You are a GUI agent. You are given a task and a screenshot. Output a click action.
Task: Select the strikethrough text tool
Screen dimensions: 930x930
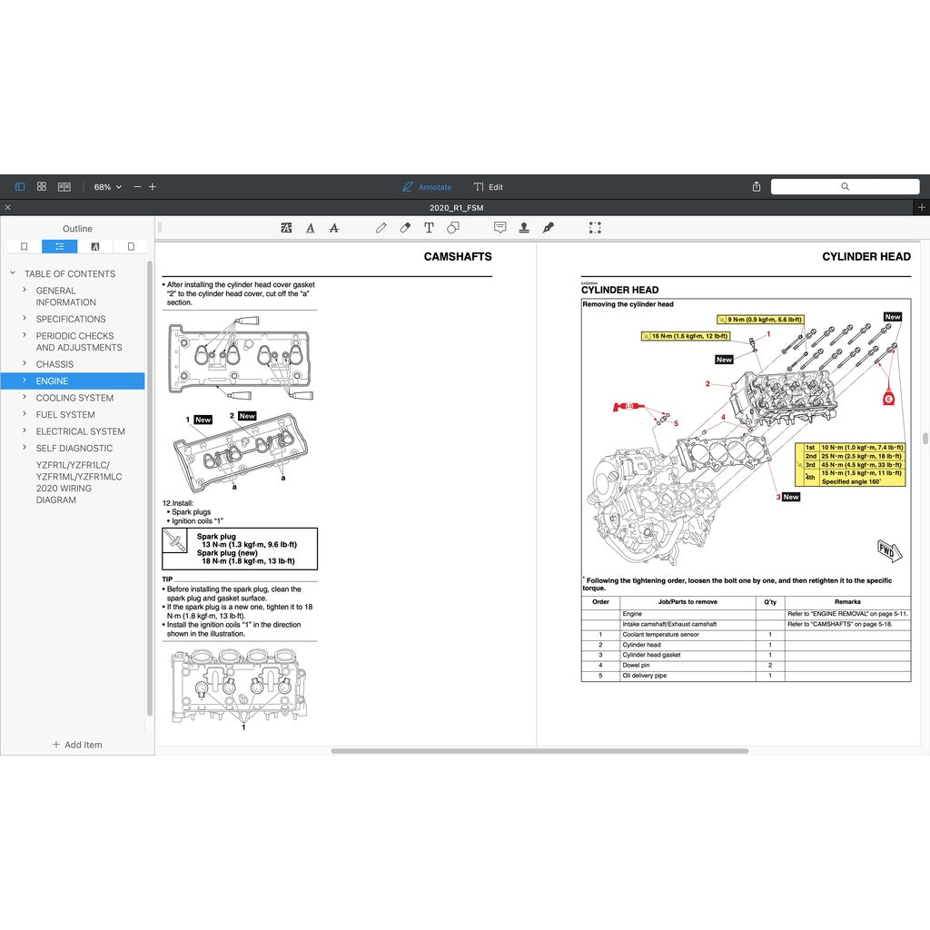pos(334,228)
